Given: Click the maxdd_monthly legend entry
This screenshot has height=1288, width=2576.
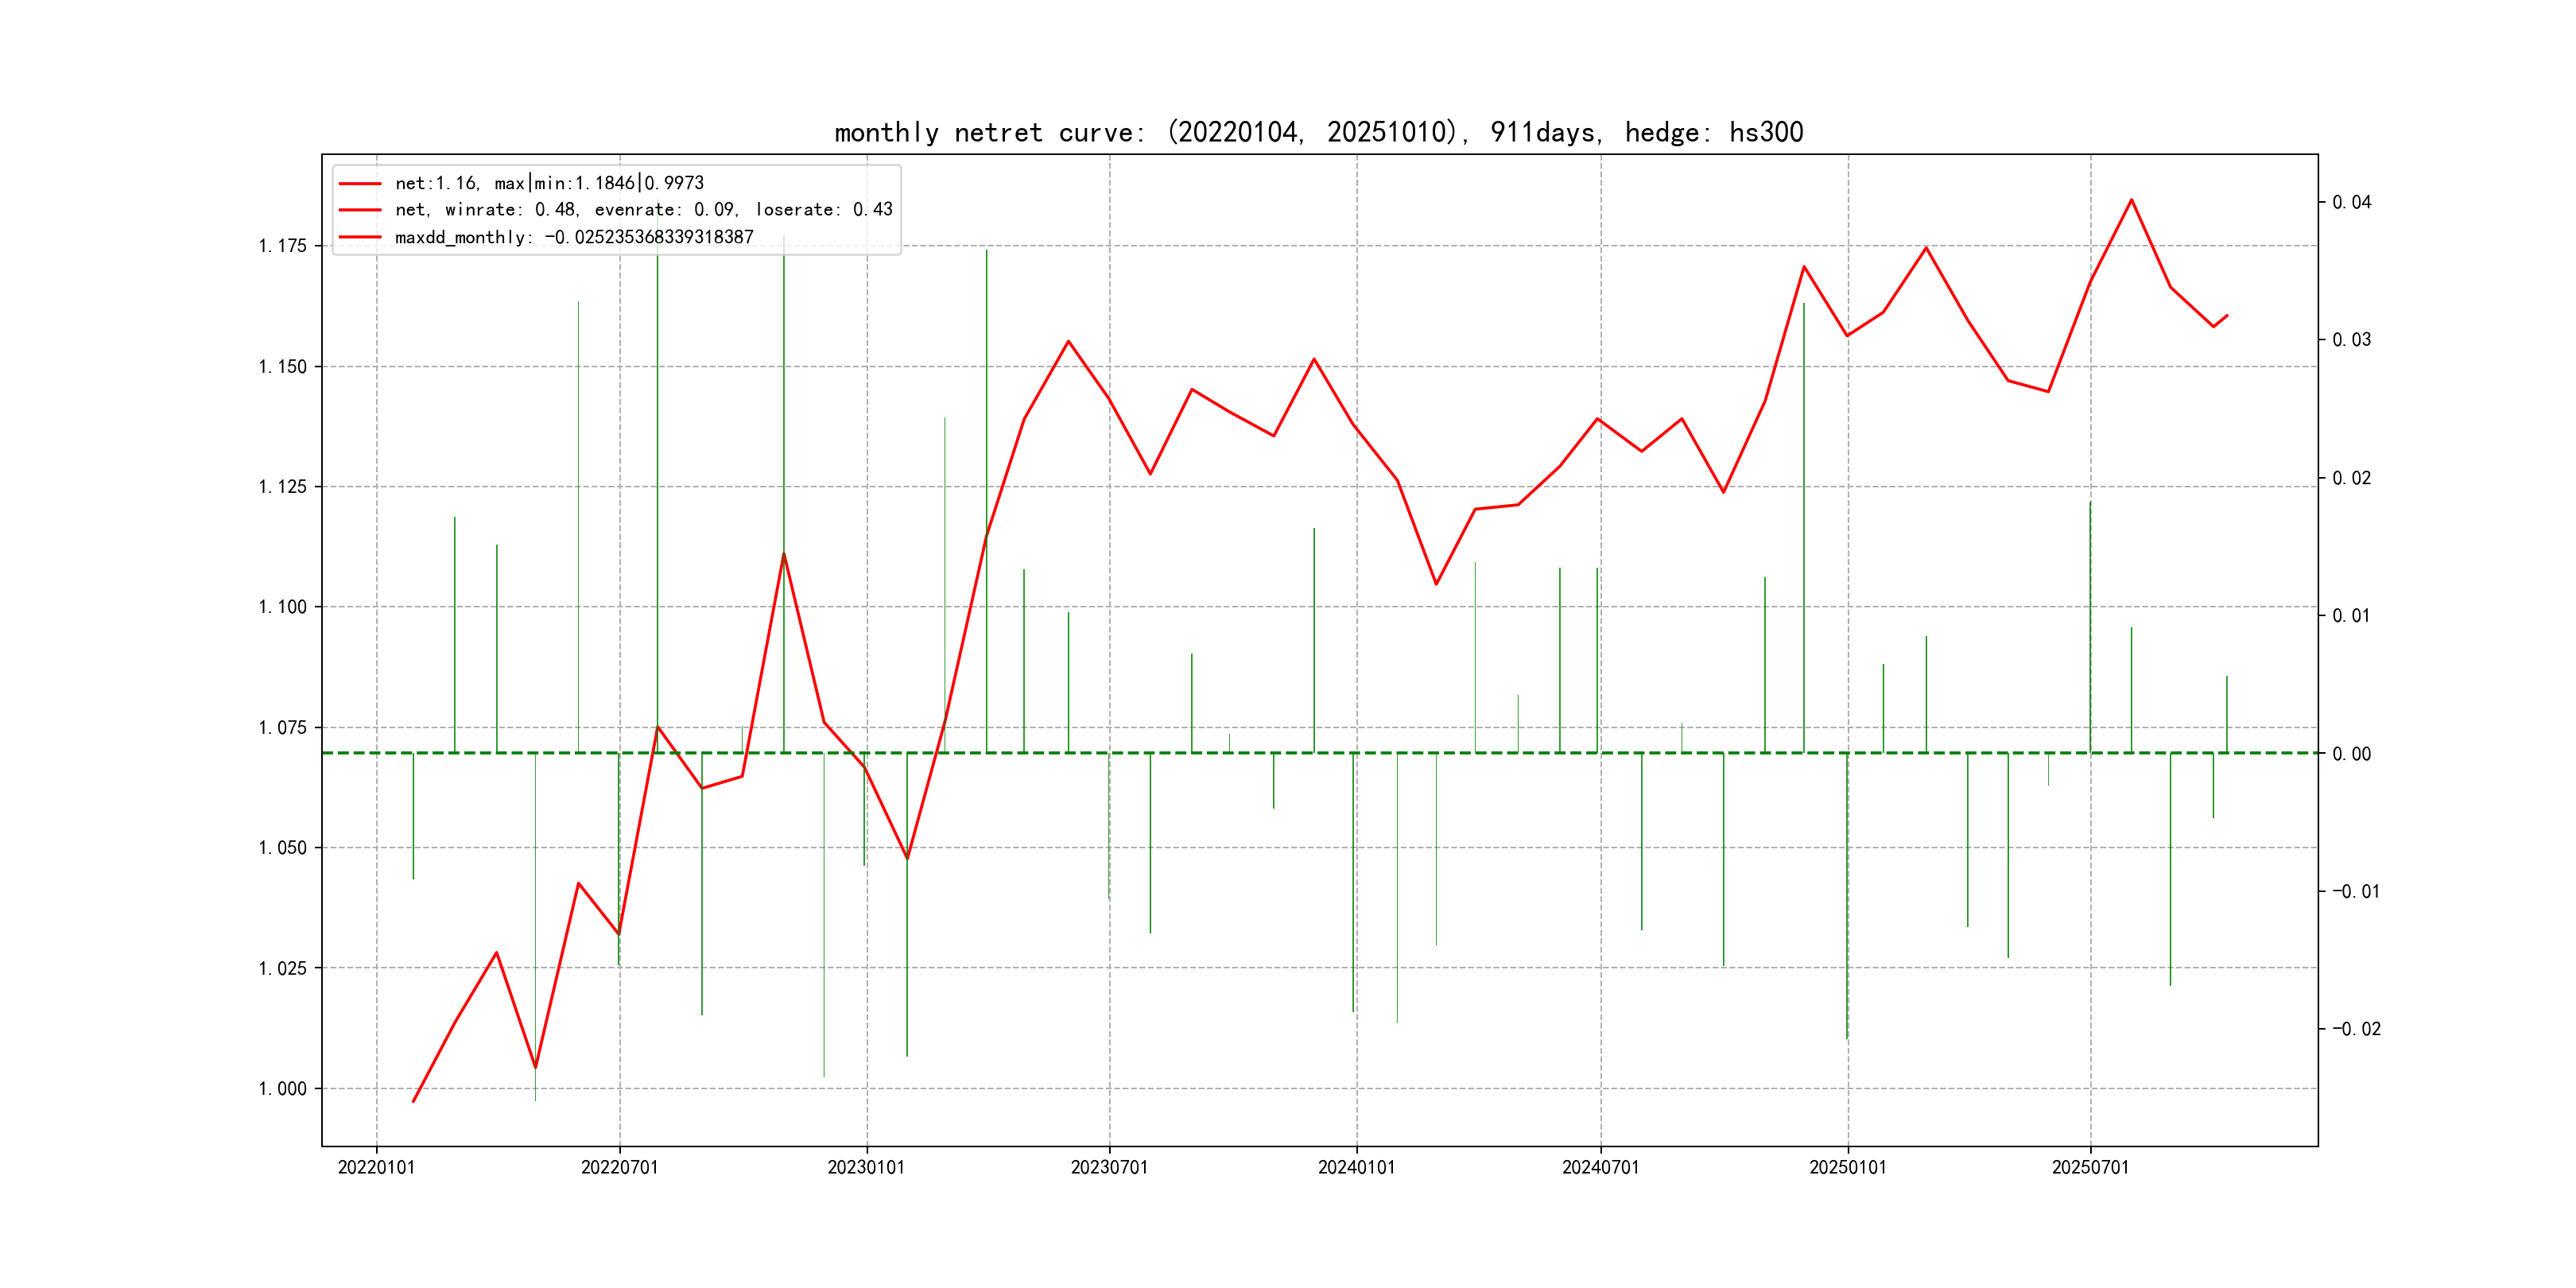Looking at the screenshot, I should 574,237.
